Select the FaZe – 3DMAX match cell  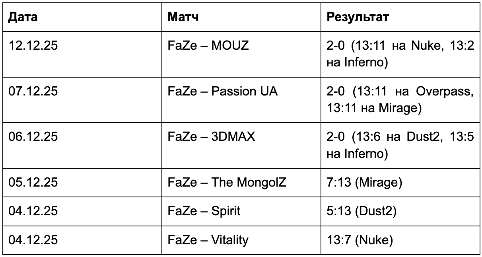pyautogui.click(x=212, y=137)
